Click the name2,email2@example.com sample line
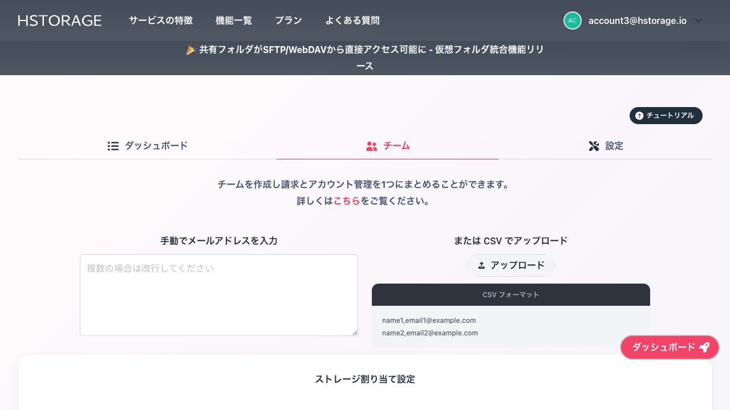Image resolution: width=730 pixels, height=410 pixels. click(430, 333)
